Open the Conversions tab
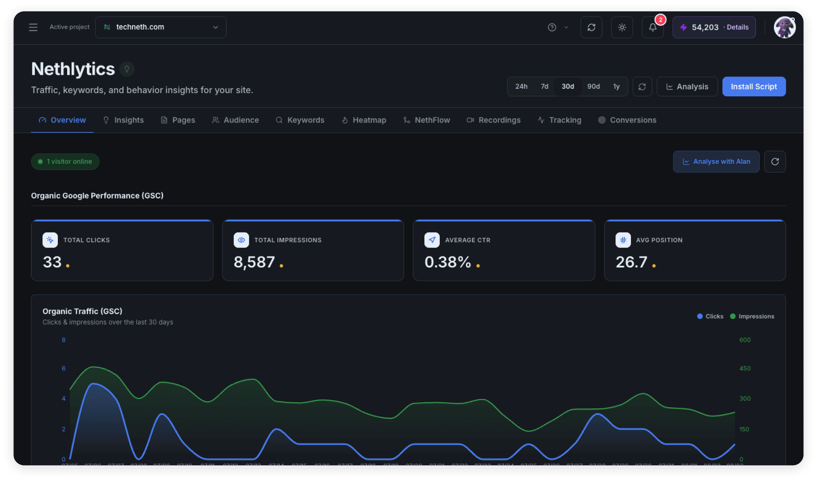 pos(627,120)
